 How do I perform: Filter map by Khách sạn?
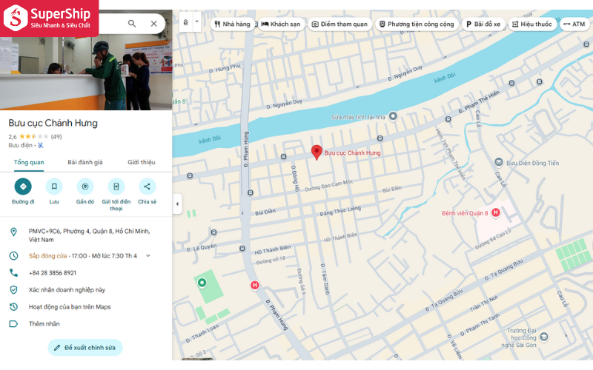pos(281,24)
